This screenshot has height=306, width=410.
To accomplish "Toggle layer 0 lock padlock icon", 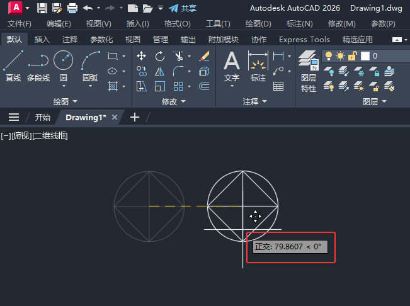I will coord(353,55).
